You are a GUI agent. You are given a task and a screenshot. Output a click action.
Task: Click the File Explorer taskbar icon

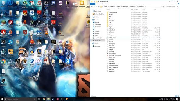point(48,99)
